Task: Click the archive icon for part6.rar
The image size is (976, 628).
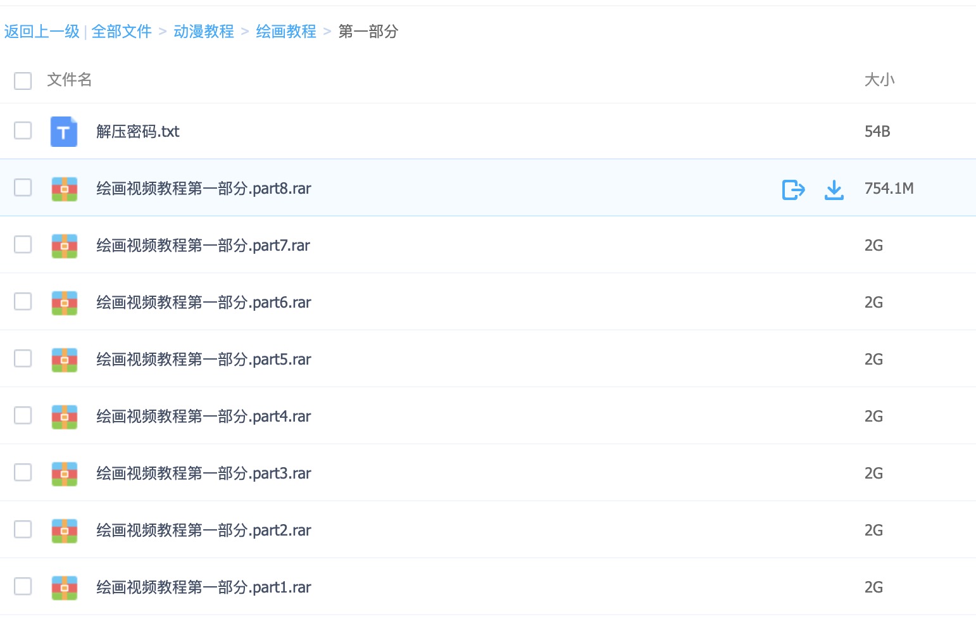Action: 65,303
